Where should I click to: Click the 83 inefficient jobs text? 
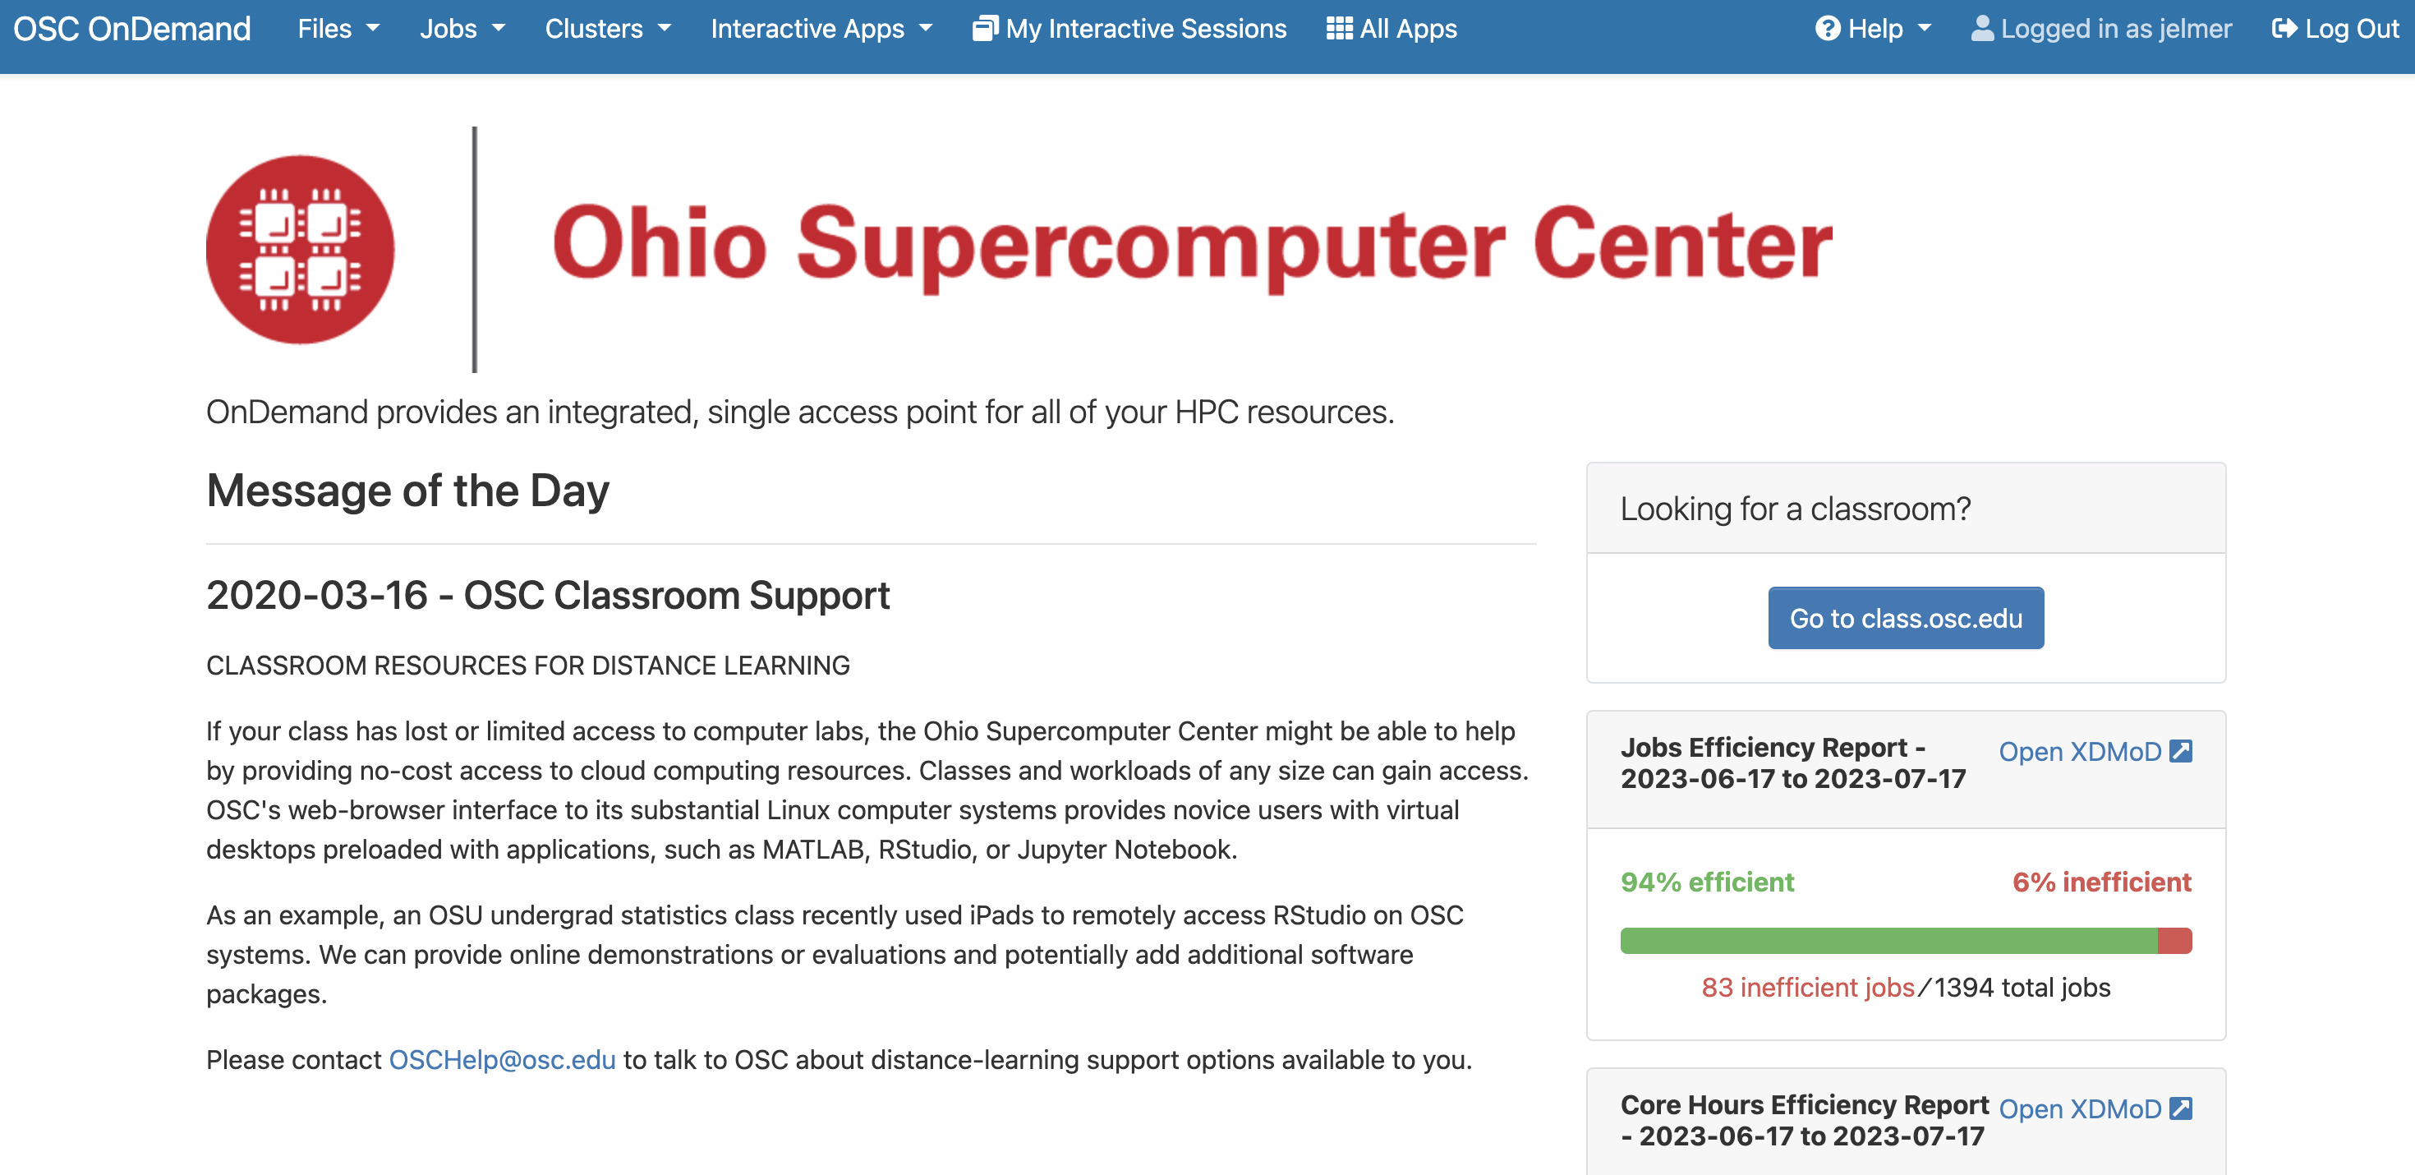tap(1807, 988)
